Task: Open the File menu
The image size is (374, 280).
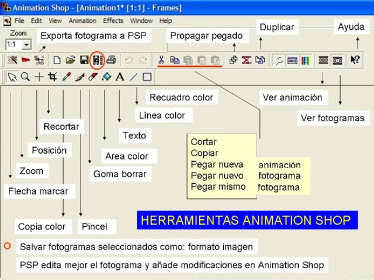Action: (19, 21)
